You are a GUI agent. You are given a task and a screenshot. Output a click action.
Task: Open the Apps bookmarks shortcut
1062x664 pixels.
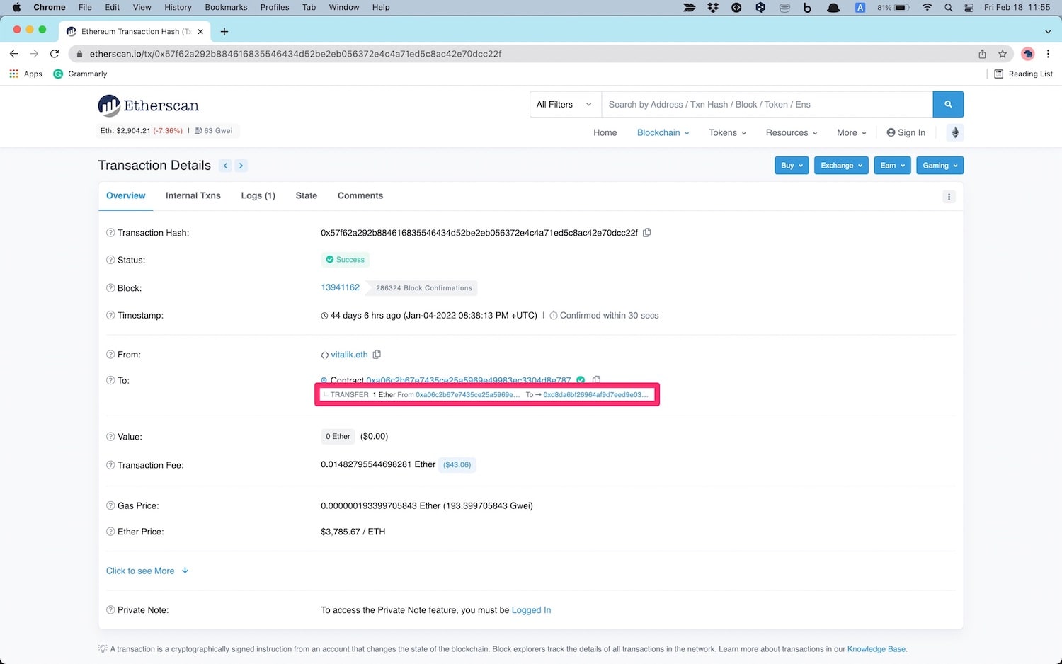(25, 74)
